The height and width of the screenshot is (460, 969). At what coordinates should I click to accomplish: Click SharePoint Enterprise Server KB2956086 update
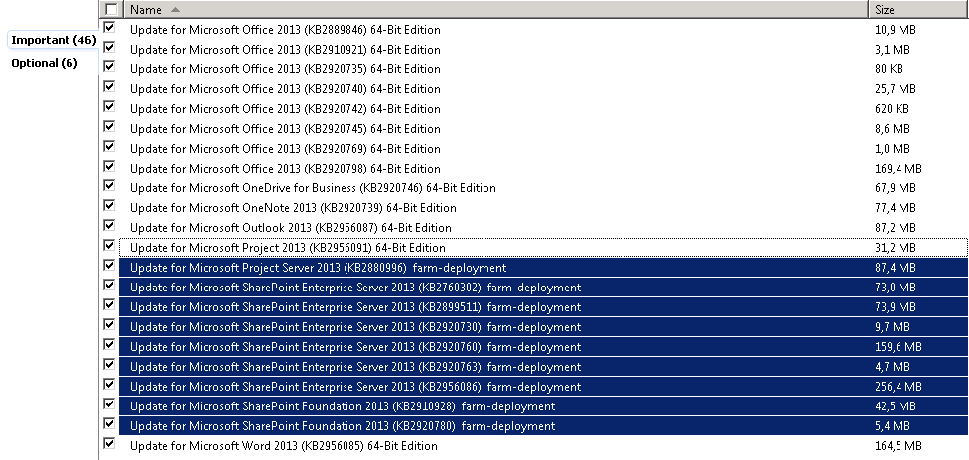point(354,387)
